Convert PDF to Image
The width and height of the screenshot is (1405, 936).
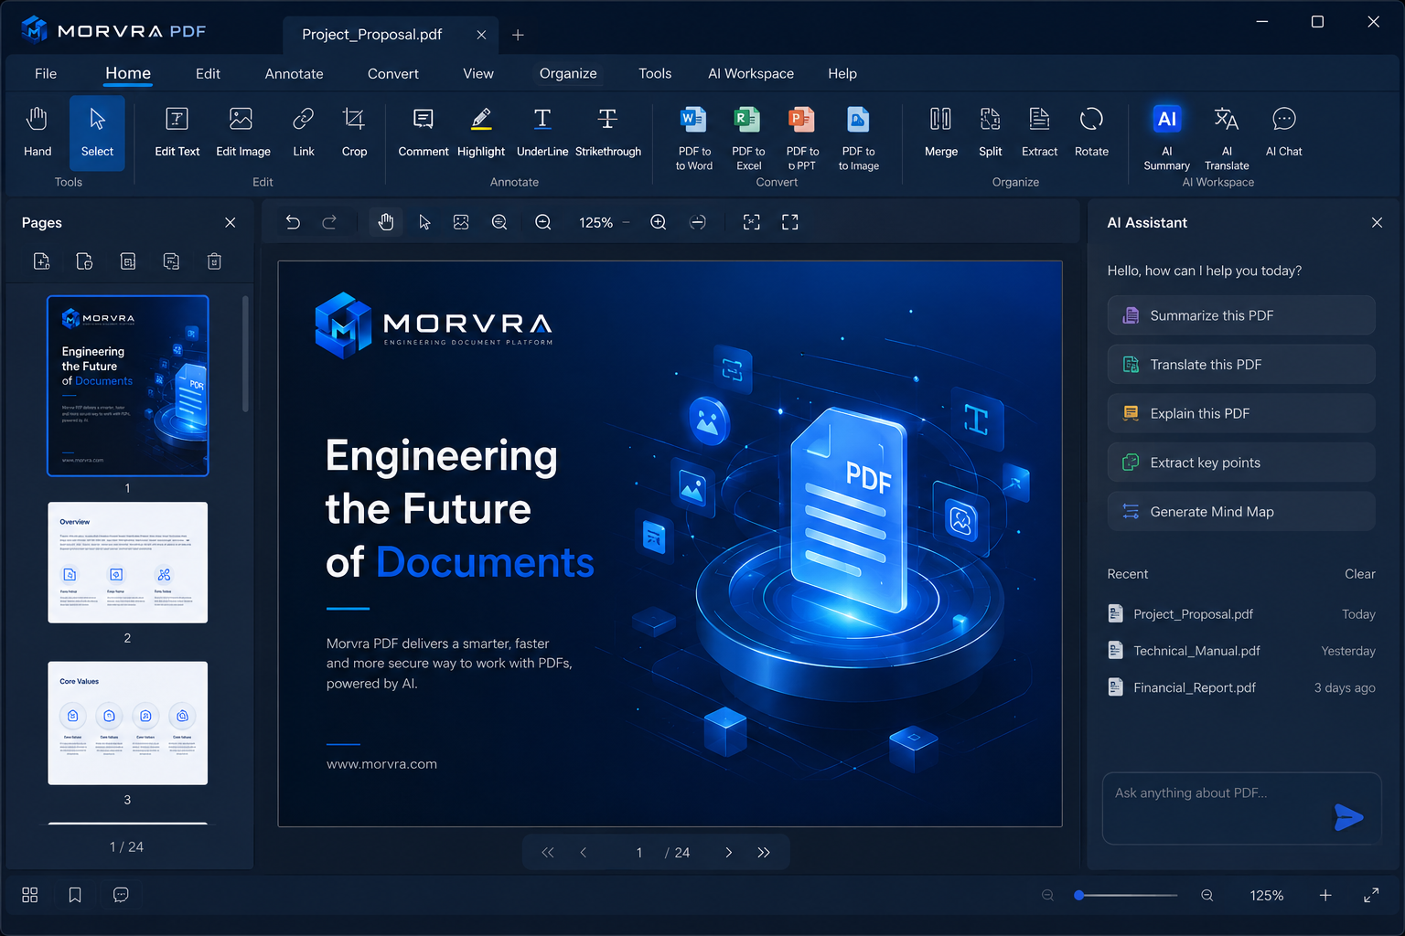(858, 137)
